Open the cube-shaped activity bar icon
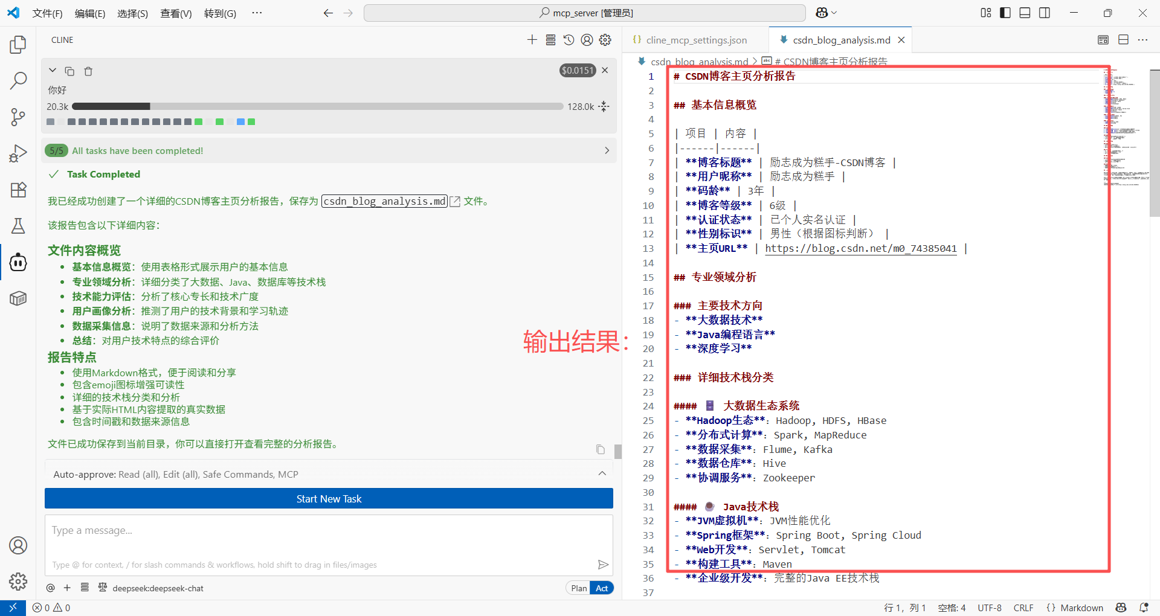This screenshot has height=616, width=1160. coord(18,298)
